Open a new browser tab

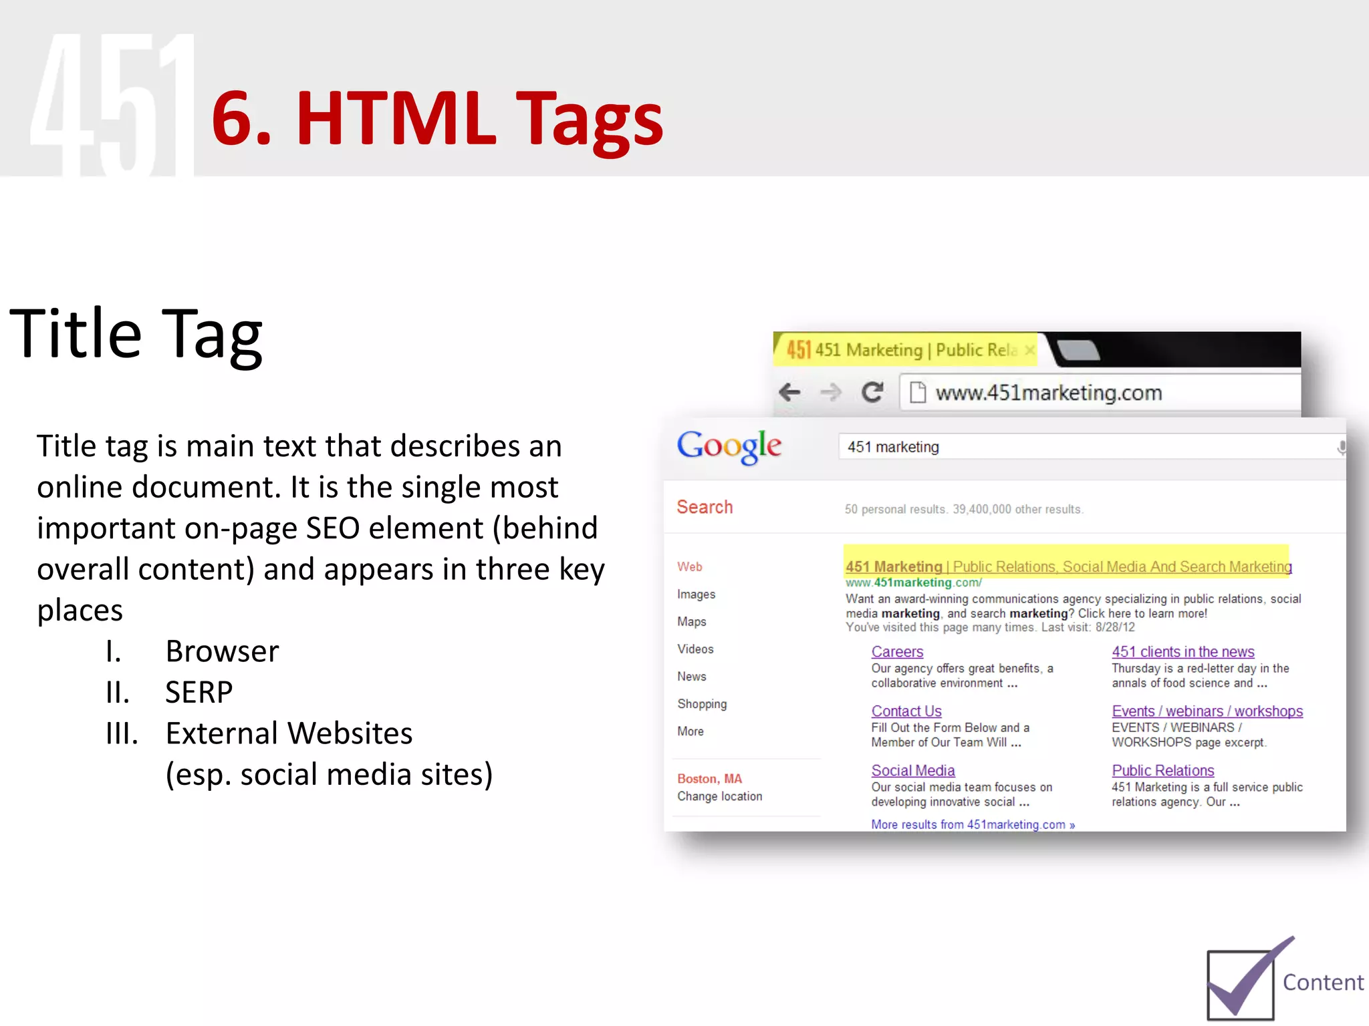point(1078,350)
